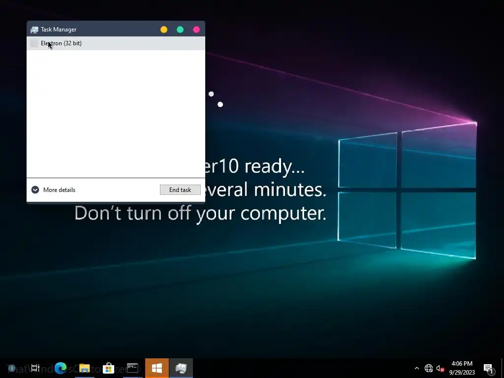
Task: Switch to the Command Prompt taskbar window
Action: coord(132,368)
